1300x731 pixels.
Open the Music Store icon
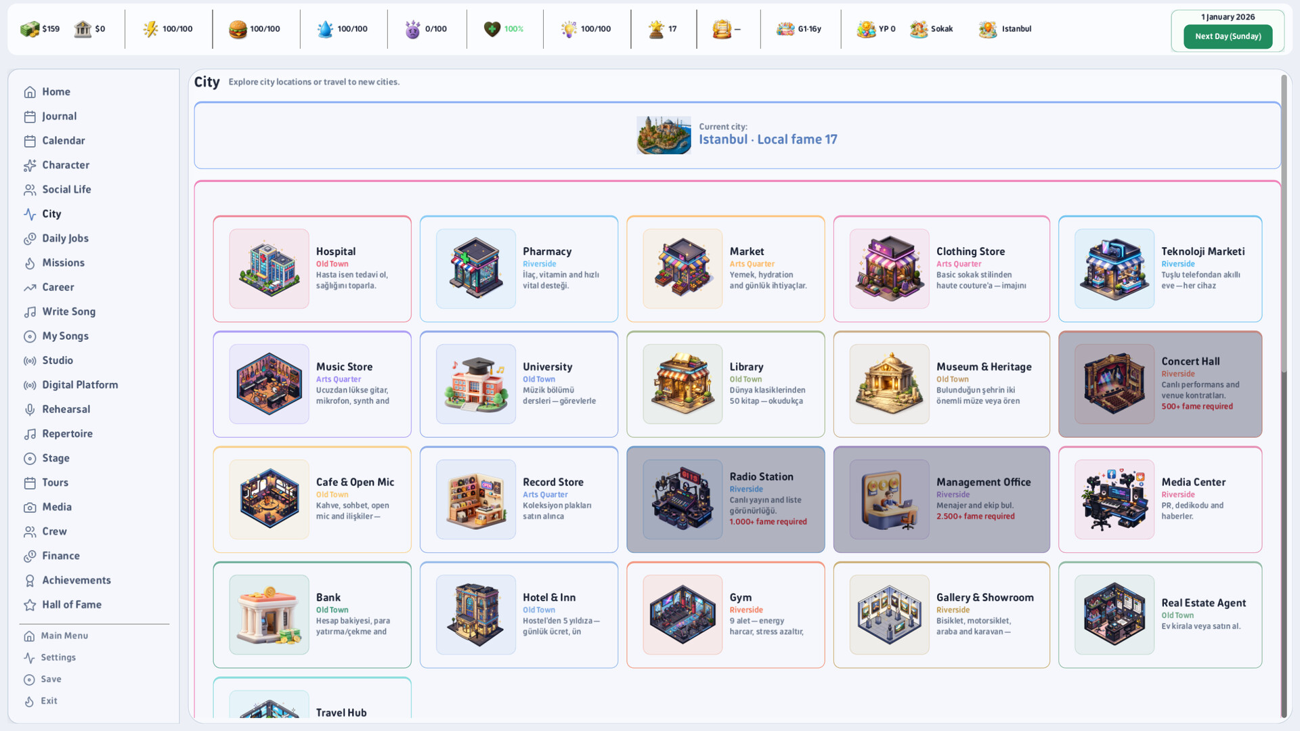(269, 384)
